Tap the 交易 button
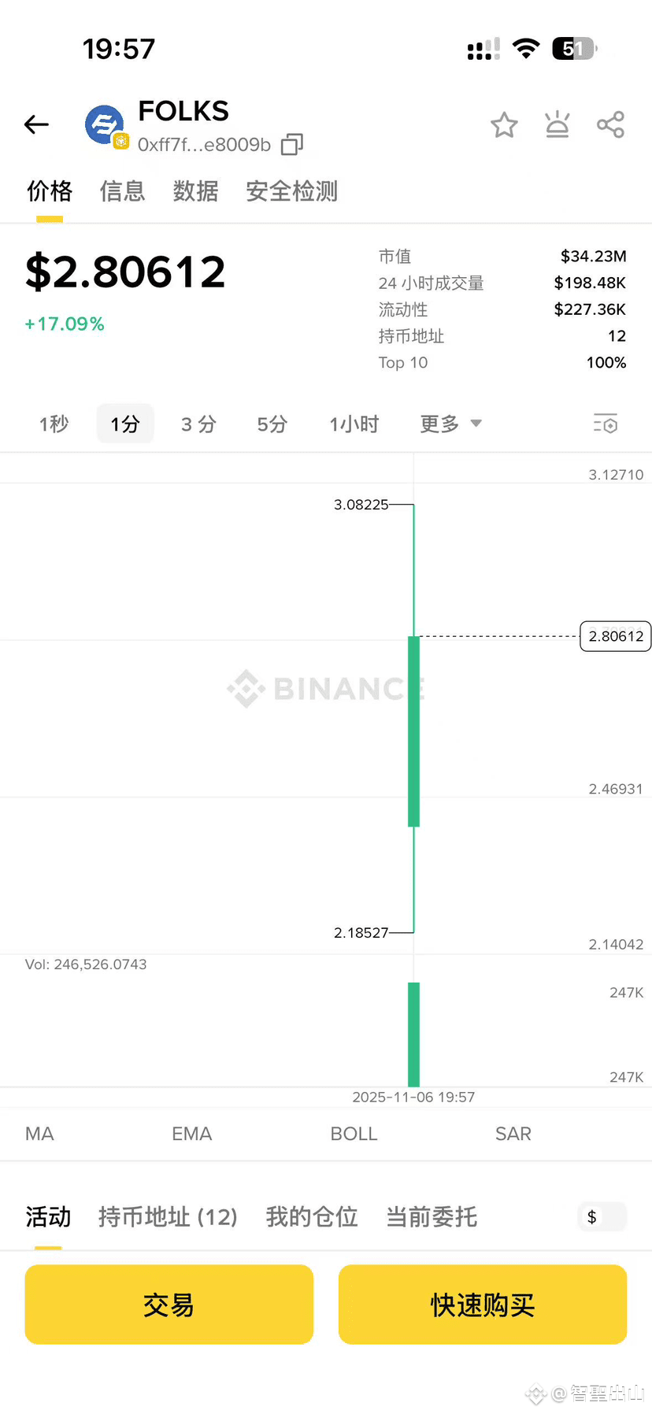Image resolution: width=652 pixels, height=1414 pixels. coord(169,1304)
